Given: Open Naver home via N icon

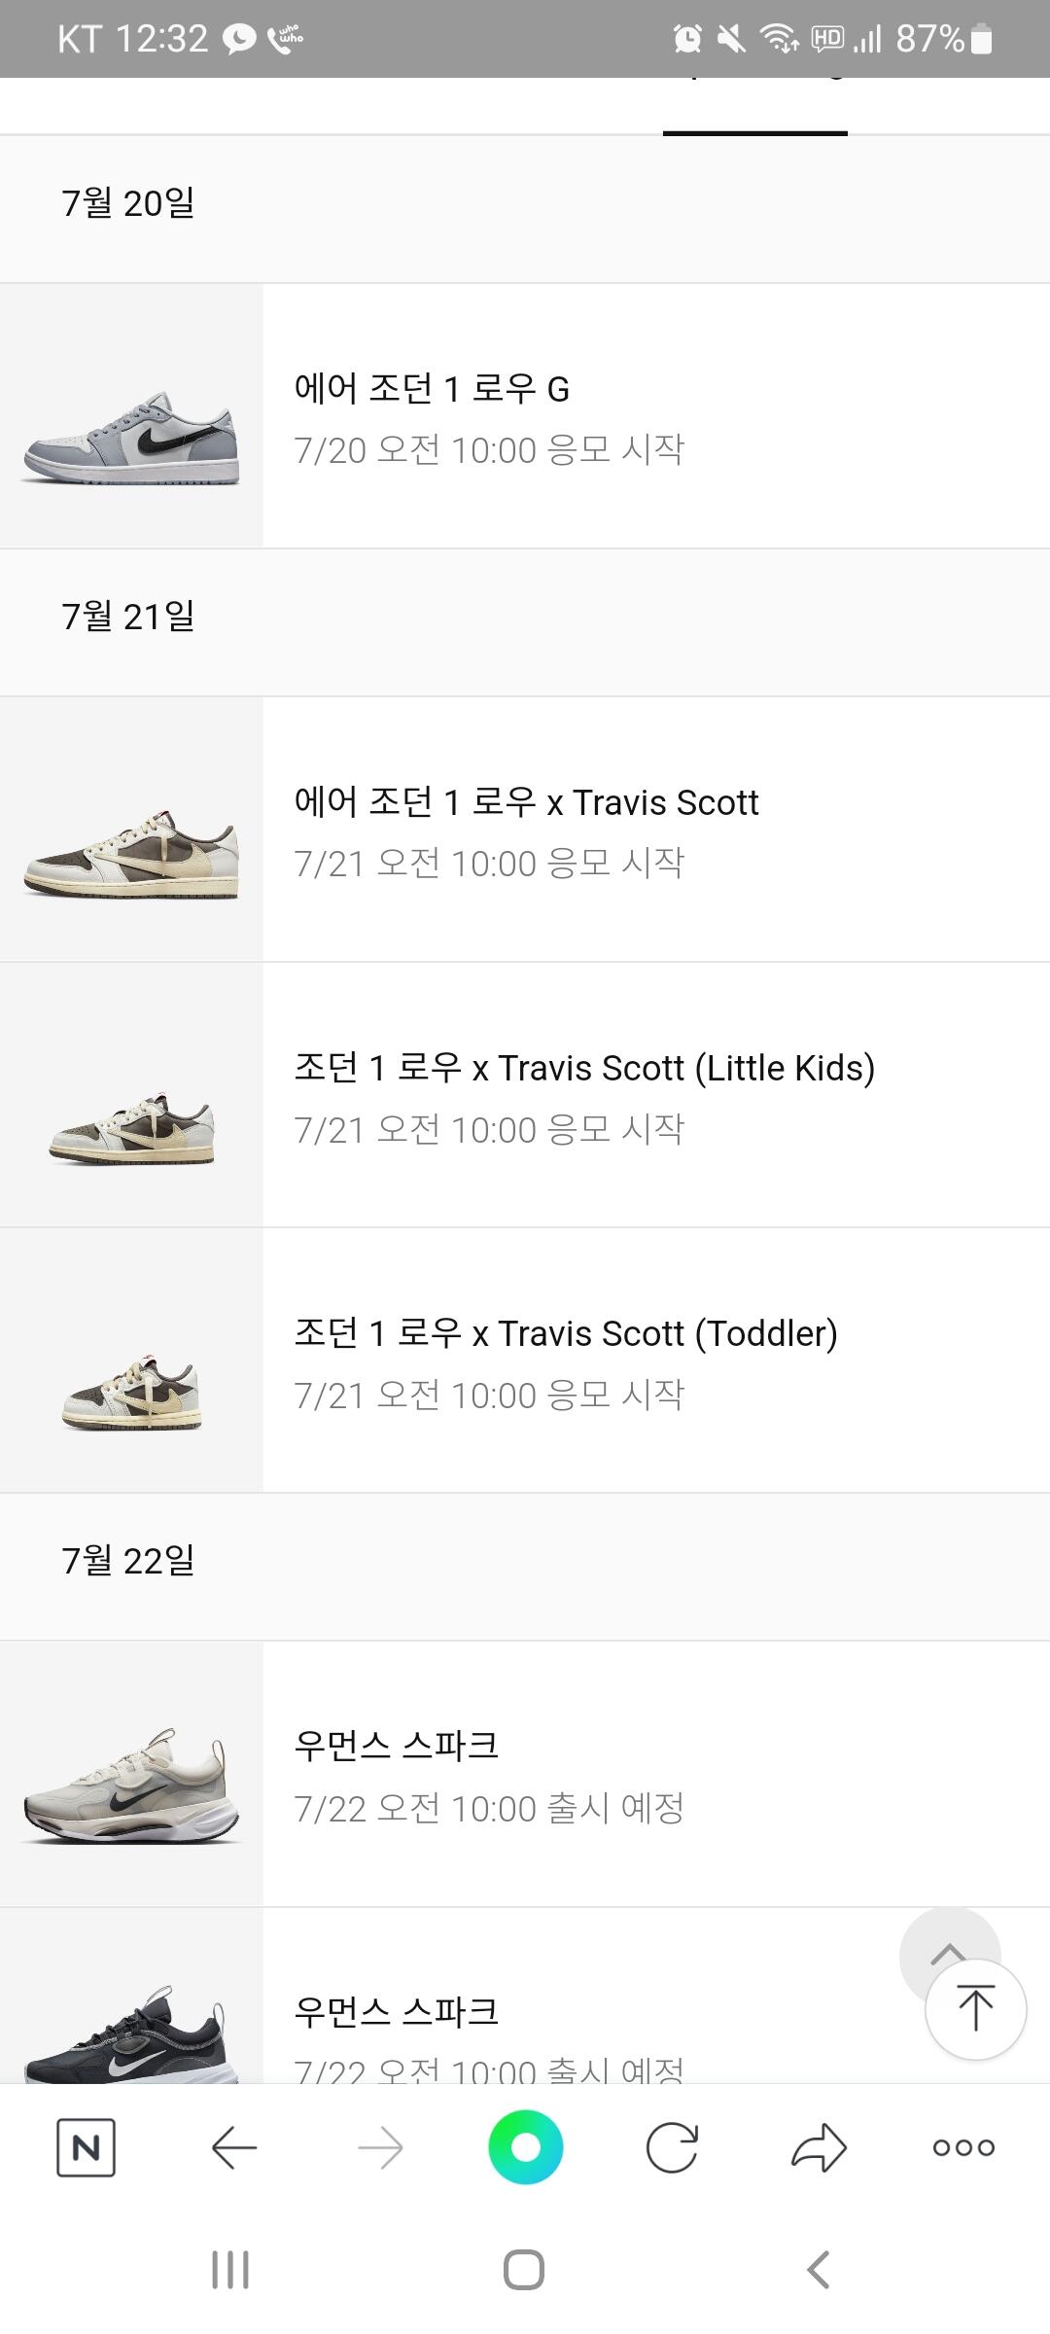Looking at the screenshot, I should [x=86, y=2147].
